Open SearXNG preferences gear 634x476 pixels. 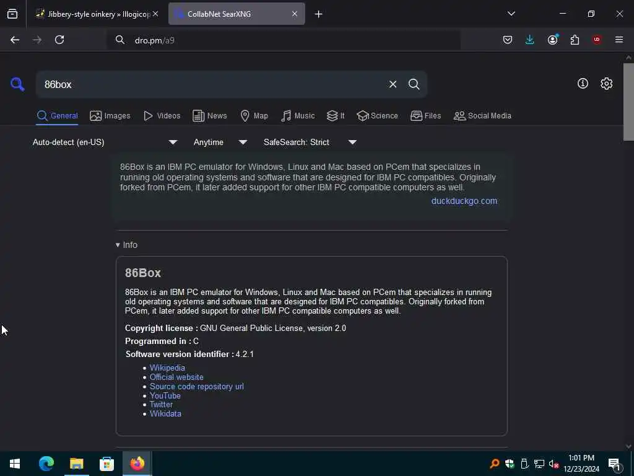click(606, 84)
